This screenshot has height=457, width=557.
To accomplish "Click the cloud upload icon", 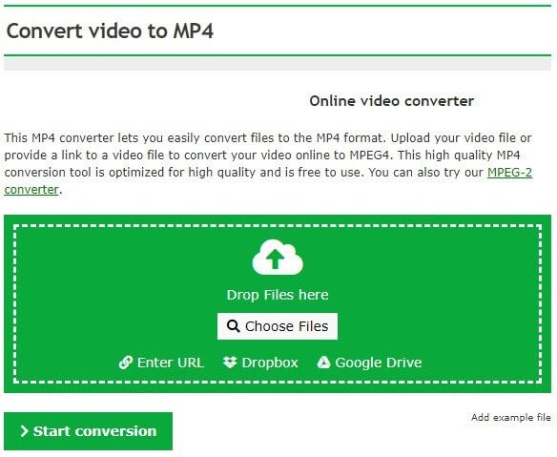I will [x=278, y=257].
